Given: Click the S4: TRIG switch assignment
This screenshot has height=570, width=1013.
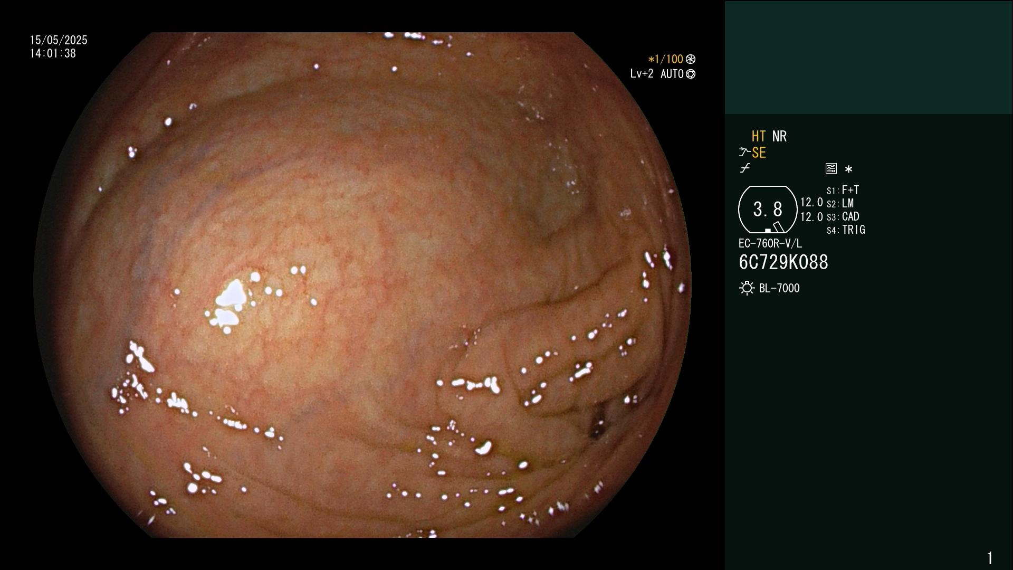Looking at the screenshot, I should click(x=846, y=230).
